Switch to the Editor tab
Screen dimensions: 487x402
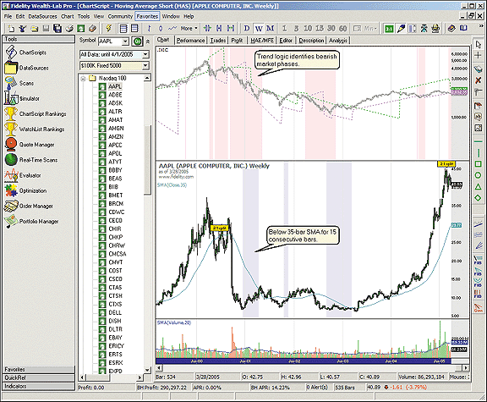(286, 41)
